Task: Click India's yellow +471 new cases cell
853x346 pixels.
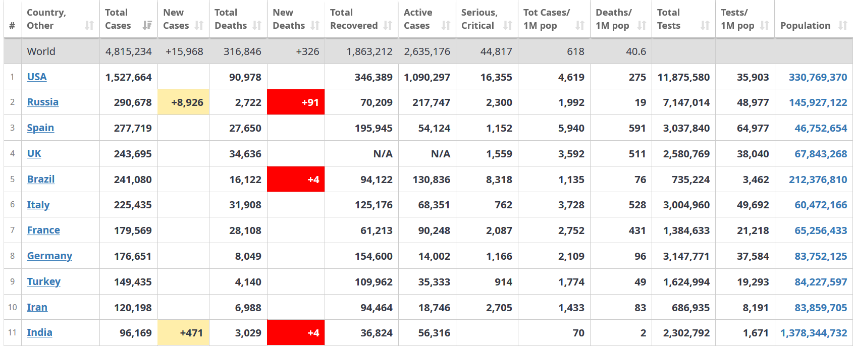Action: point(183,333)
